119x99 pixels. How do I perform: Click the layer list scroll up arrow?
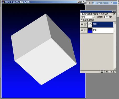pyautogui.click(x=115, y=23)
